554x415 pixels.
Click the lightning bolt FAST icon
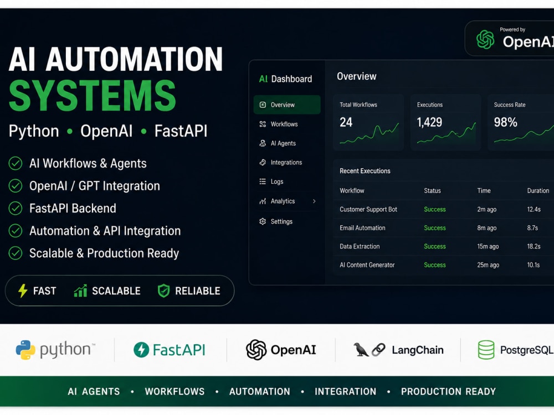23,291
